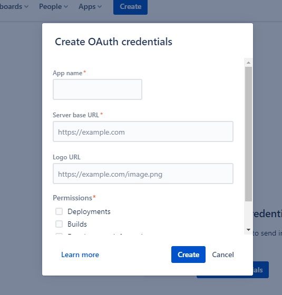The width and height of the screenshot is (282, 295).
Task: Click the scrollbar down arrow in dialog
Action: coord(248,229)
